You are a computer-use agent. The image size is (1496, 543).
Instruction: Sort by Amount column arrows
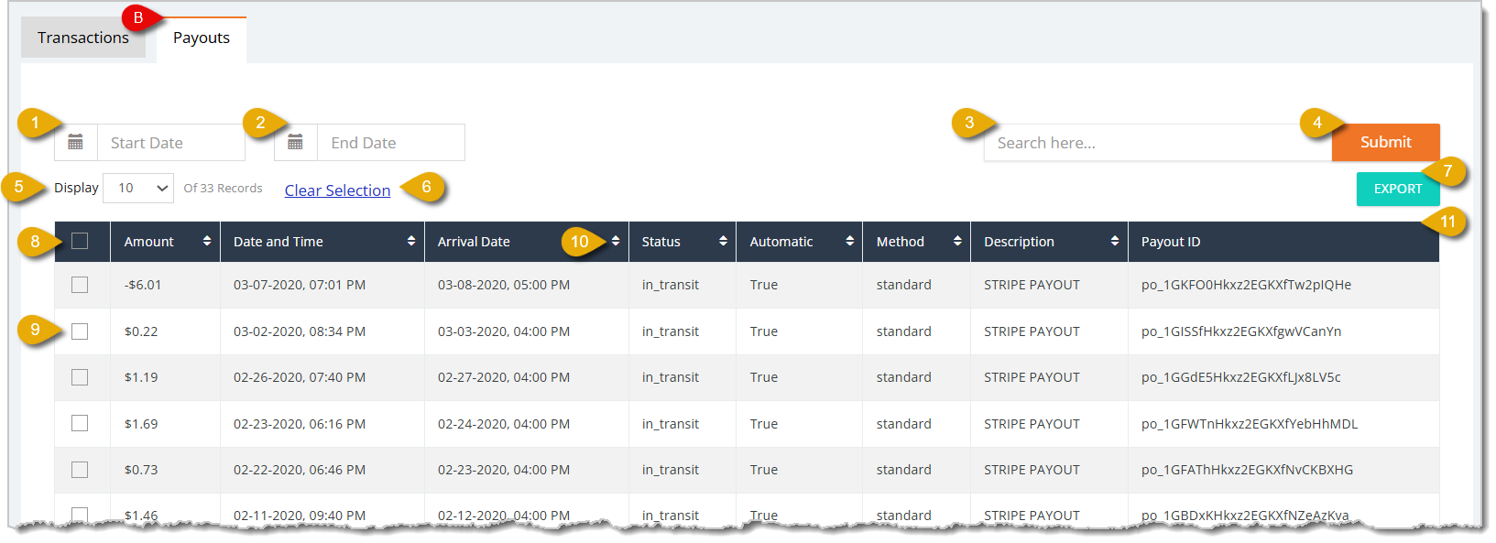pyautogui.click(x=207, y=241)
